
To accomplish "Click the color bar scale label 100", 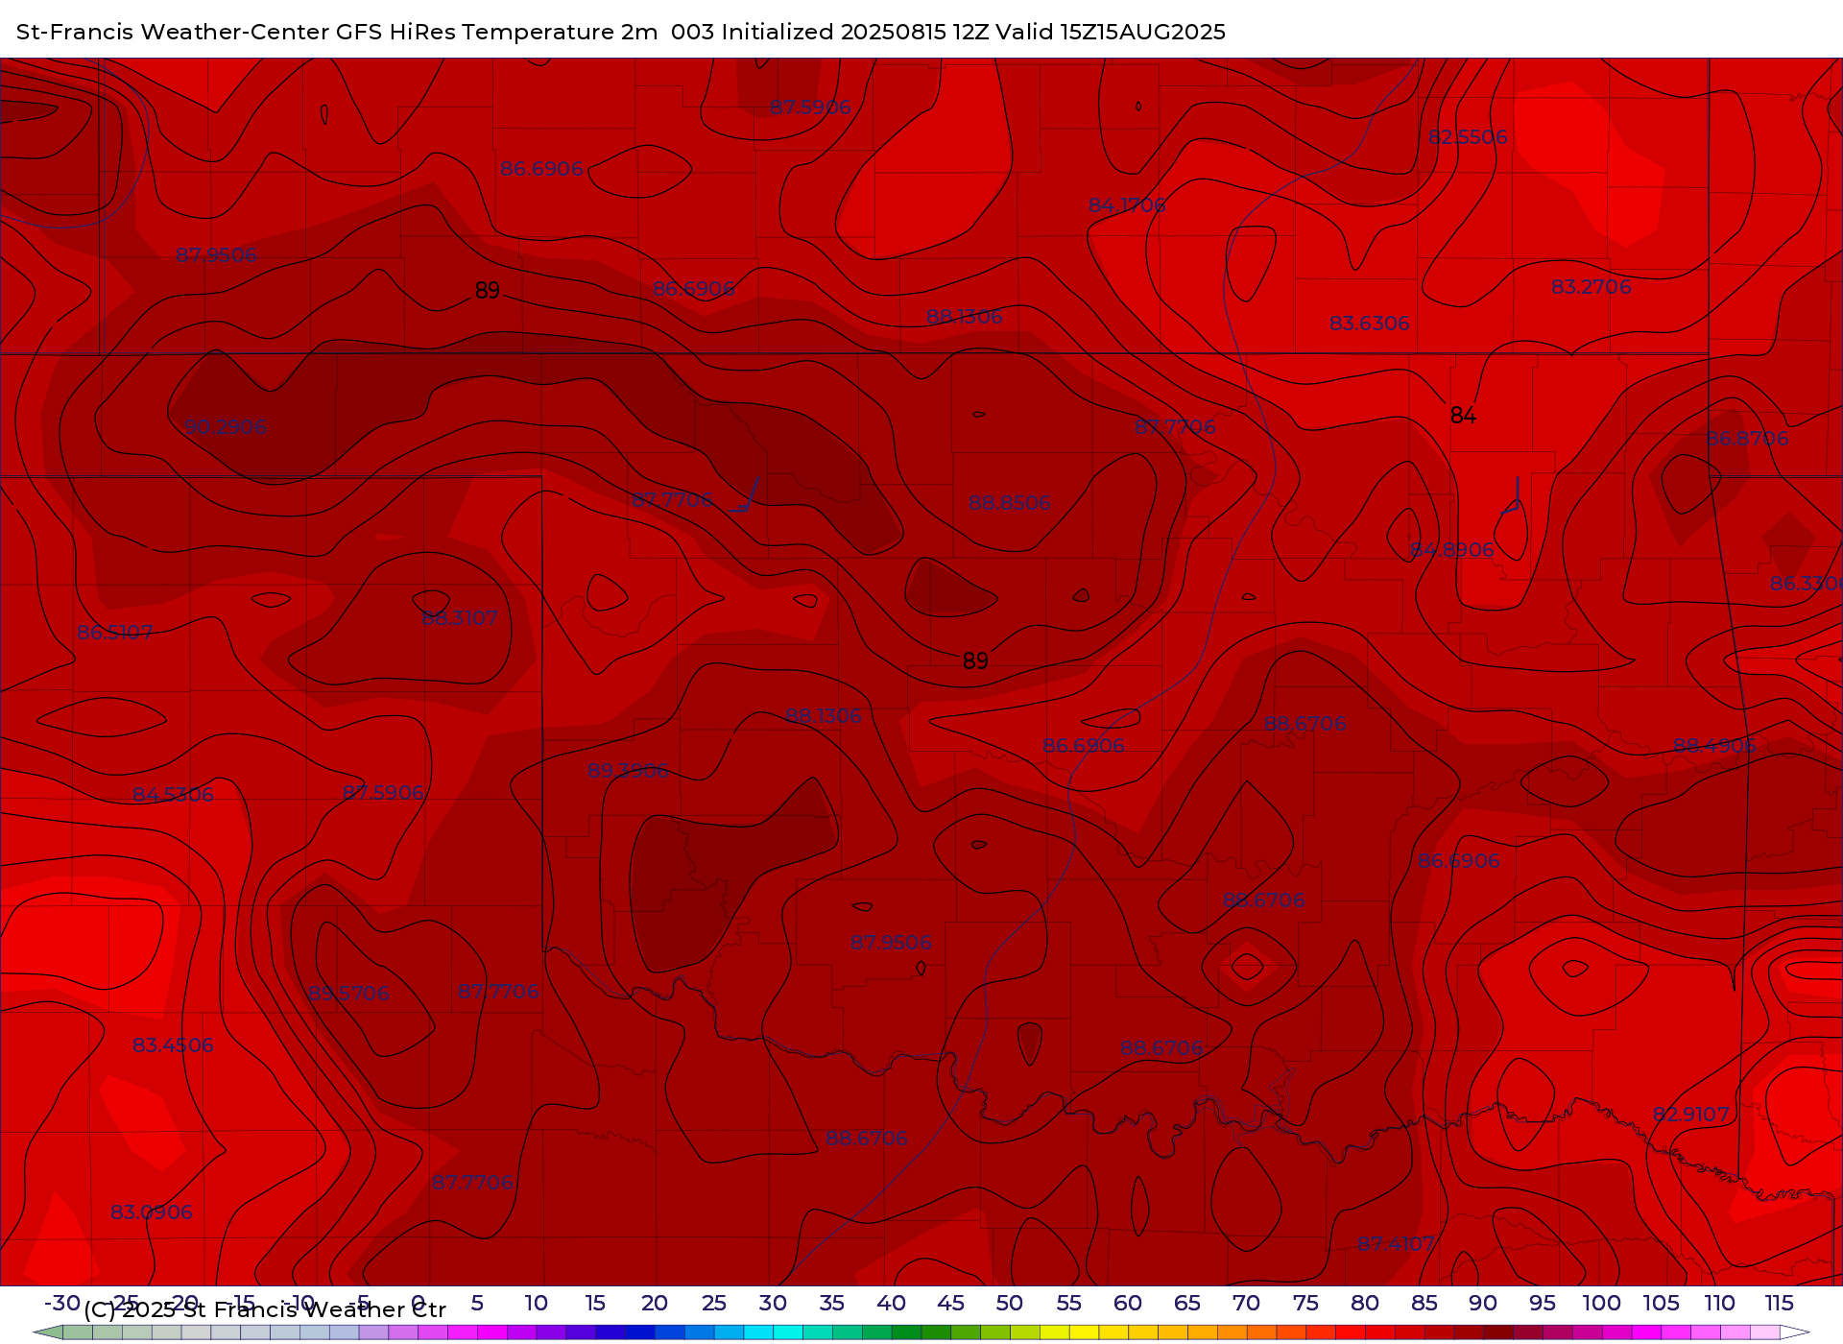I will coord(1601,1303).
